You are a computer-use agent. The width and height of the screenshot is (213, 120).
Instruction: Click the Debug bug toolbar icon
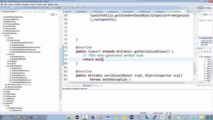click(25, 8)
